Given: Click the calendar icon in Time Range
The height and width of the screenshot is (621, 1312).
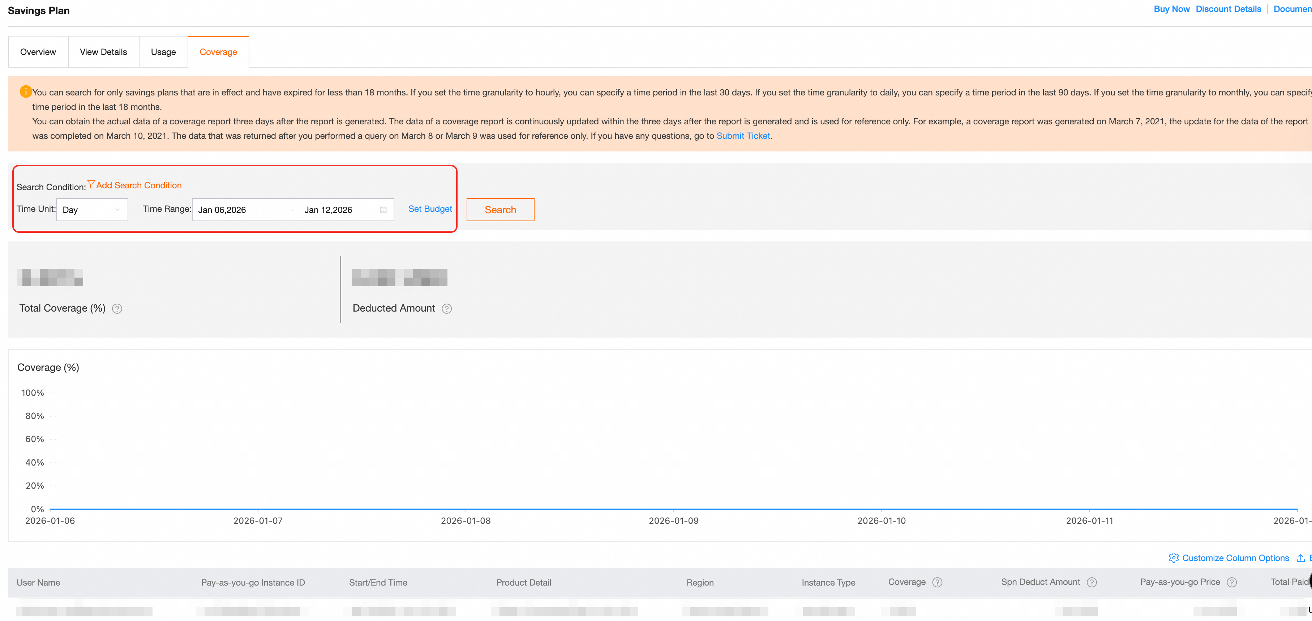Looking at the screenshot, I should click(383, 210).
